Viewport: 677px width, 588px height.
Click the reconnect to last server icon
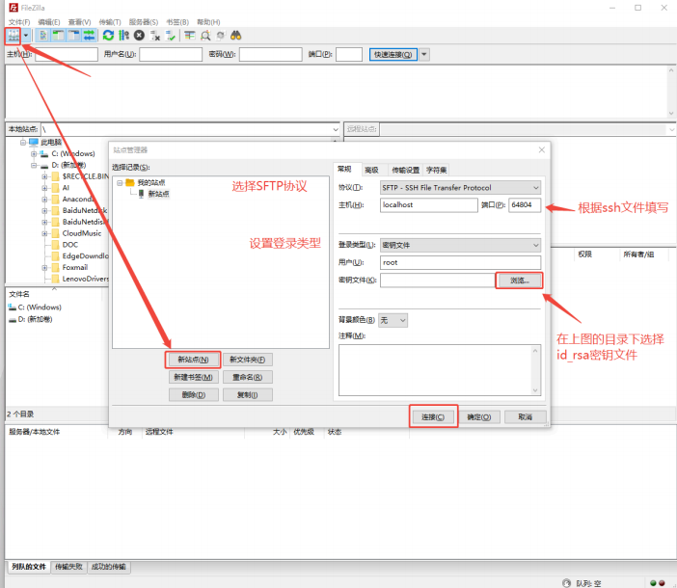click(170, 36)
